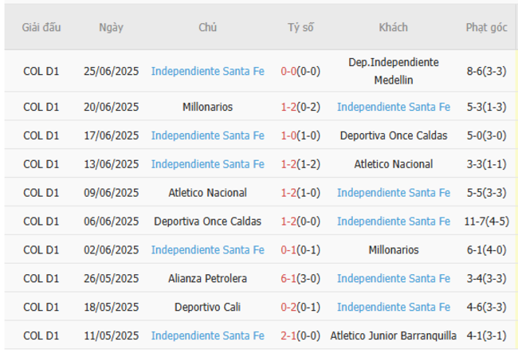The width and height of the screenshot is (518, 361).
Task: Select the "Tỷ số" column header
Action: (x=300, y=27)
